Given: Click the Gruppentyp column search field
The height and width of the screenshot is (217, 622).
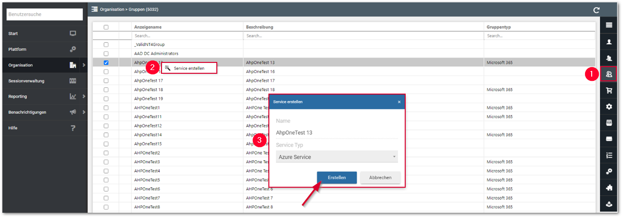Looking at the screenshot, I should pos(539,35).
